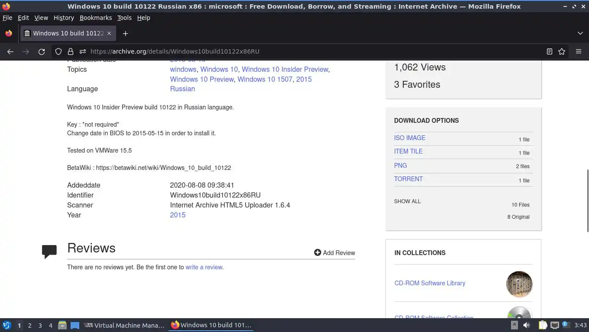The height and width of the screenshot is (332, 589).
Task: Activate Firefox window taskbar entry
Action: click(x=211, y=325)
